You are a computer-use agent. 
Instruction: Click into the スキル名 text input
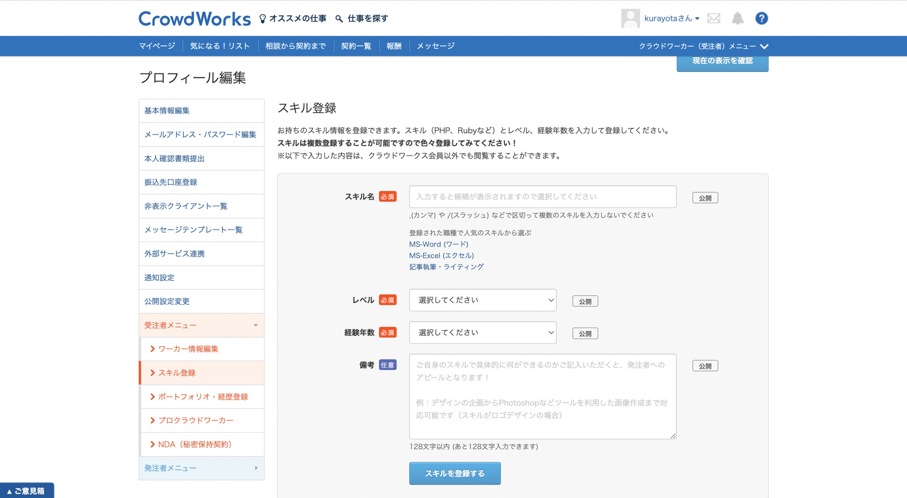542,197
